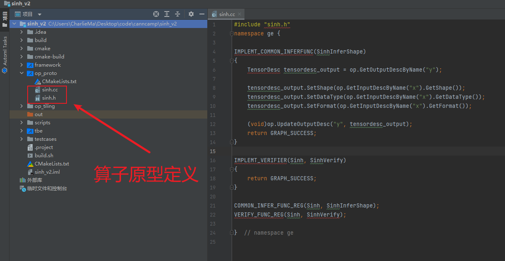Click the build.sh shell script icon
This screenshot has height=261, width=505.
pos(30,156)
